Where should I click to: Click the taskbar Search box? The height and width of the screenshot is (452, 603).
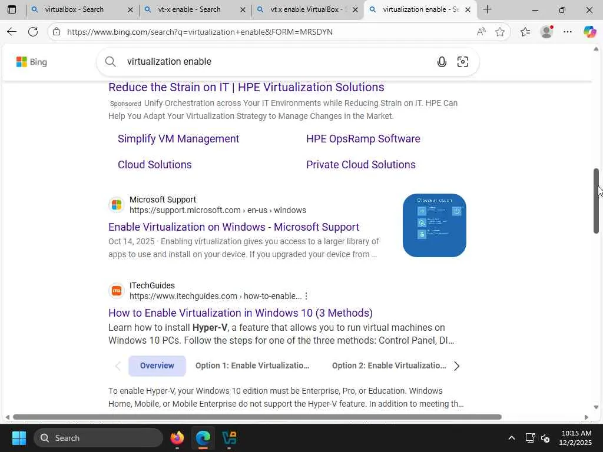98,438
